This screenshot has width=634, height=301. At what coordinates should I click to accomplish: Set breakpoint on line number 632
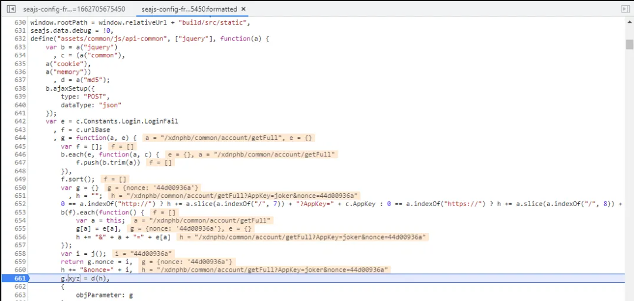[20, 38]
